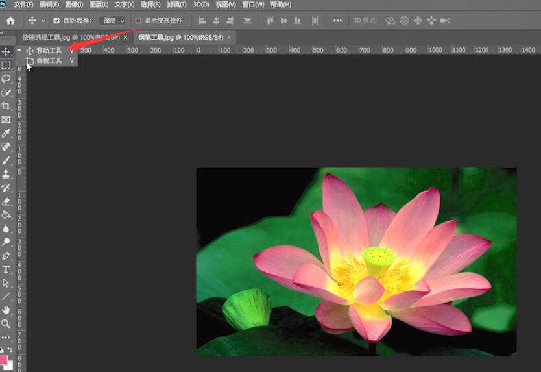Select the Path Selection arrow tool
Screen dimensions: 541x372
(x=6, y=283)
